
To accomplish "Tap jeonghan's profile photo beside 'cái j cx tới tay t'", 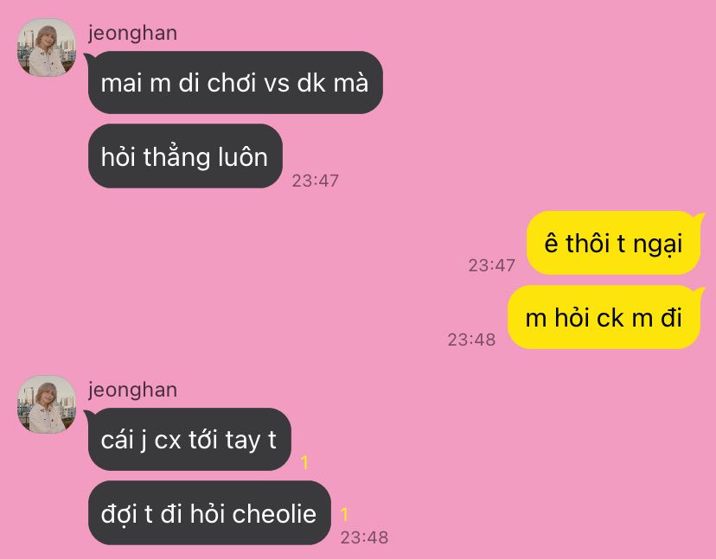I will [x=46, y=404].
